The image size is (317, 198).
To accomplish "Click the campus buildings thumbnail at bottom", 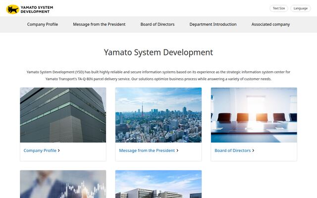I will pyautogui.click(x=158, y=184).
